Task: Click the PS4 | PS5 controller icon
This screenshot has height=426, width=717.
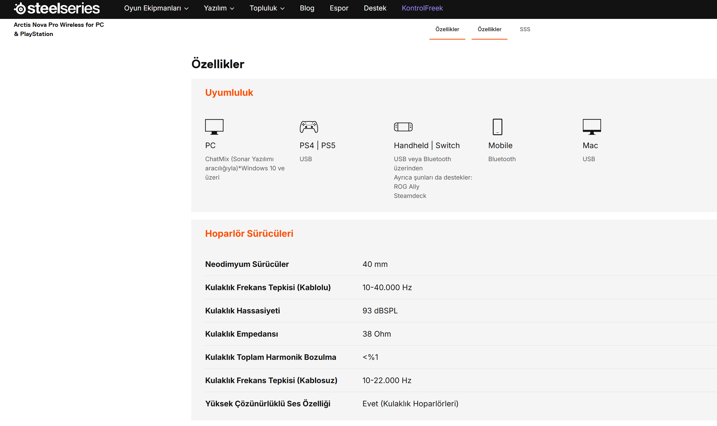Action: [309, 127]
